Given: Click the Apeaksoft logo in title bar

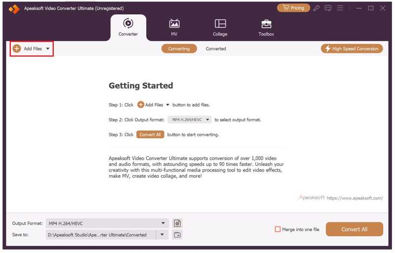Looking at the screenshot, I should [14, 9].
